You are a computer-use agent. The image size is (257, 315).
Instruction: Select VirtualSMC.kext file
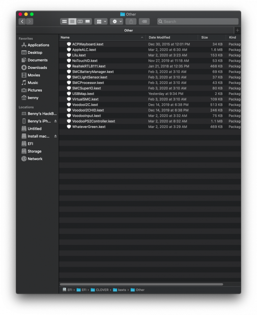point(150,99)
